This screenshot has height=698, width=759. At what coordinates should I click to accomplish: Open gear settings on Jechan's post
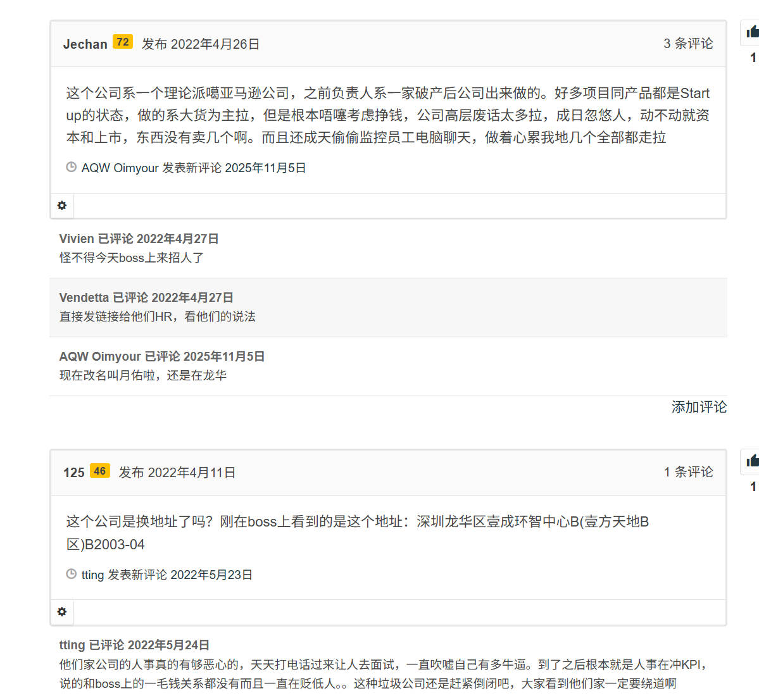pos(62,206)
